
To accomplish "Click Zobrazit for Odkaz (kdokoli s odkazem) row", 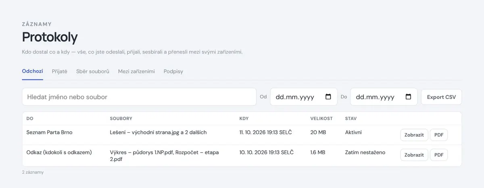I will [414, 155].
